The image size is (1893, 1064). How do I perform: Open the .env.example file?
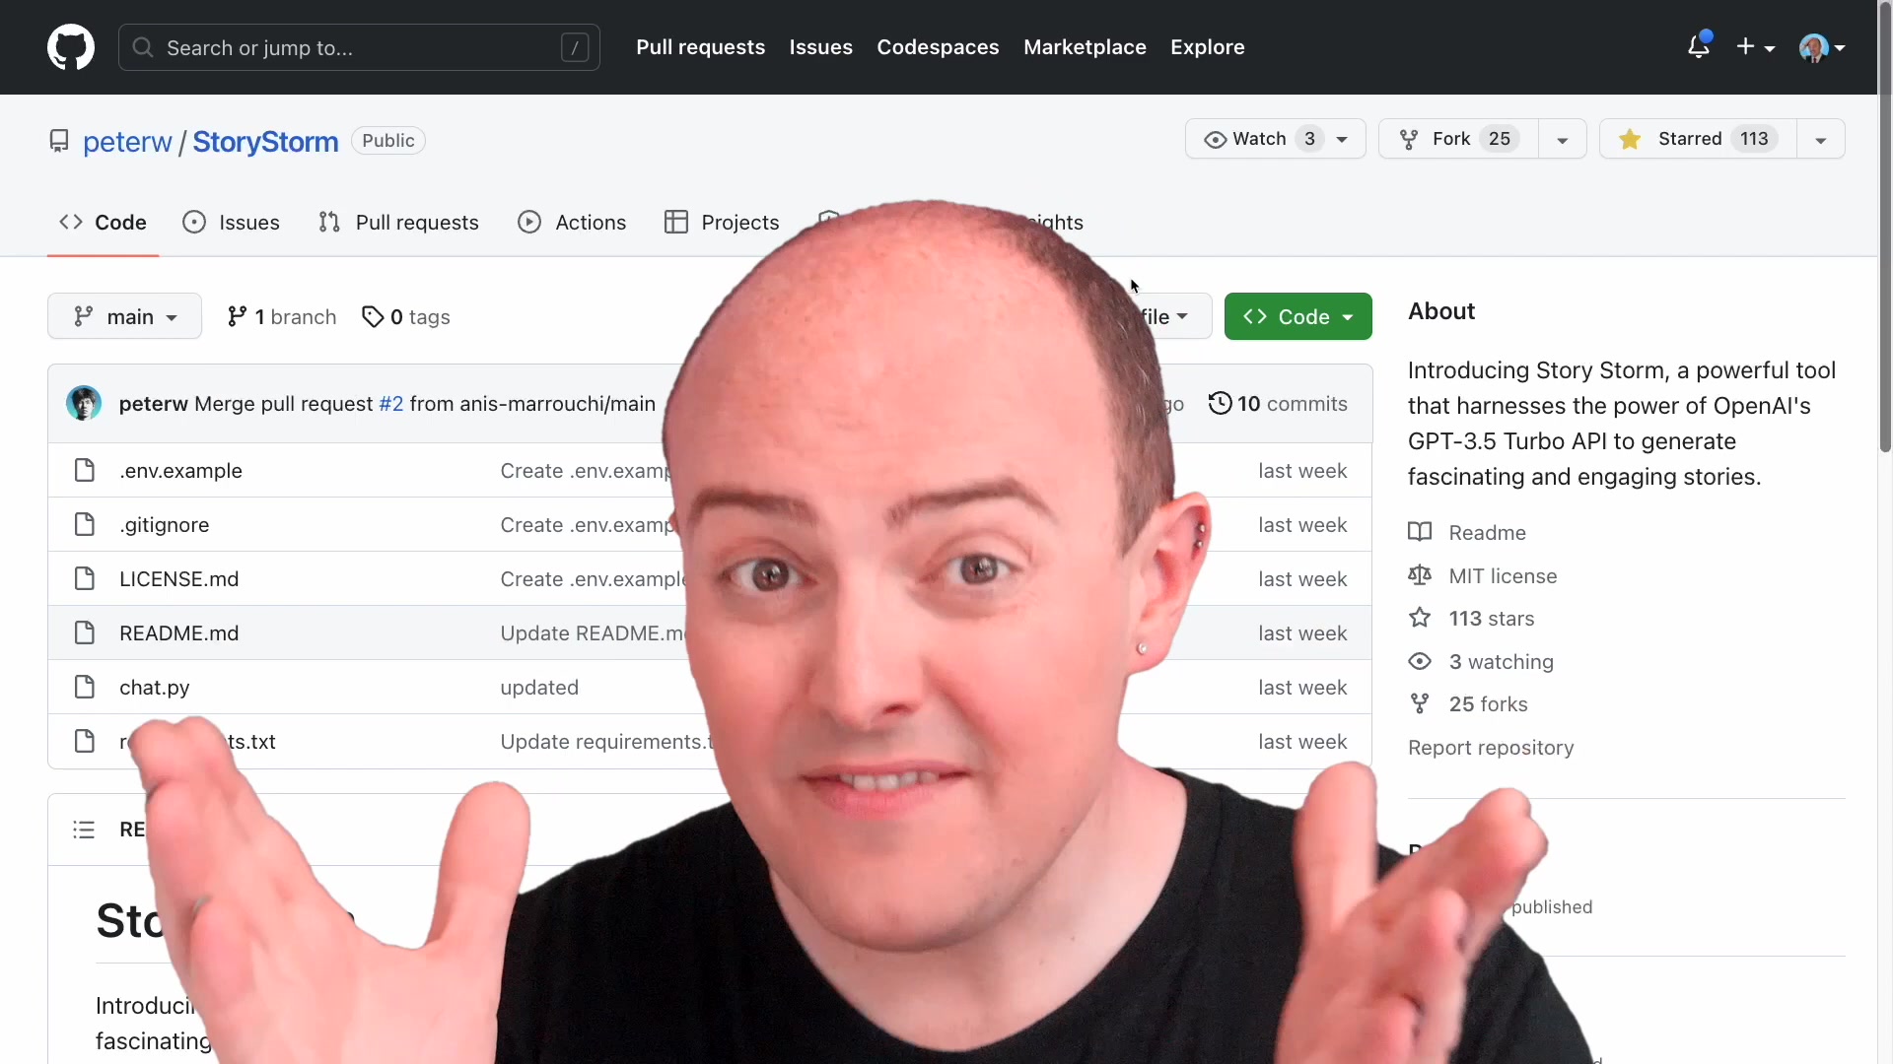[180, 471]
